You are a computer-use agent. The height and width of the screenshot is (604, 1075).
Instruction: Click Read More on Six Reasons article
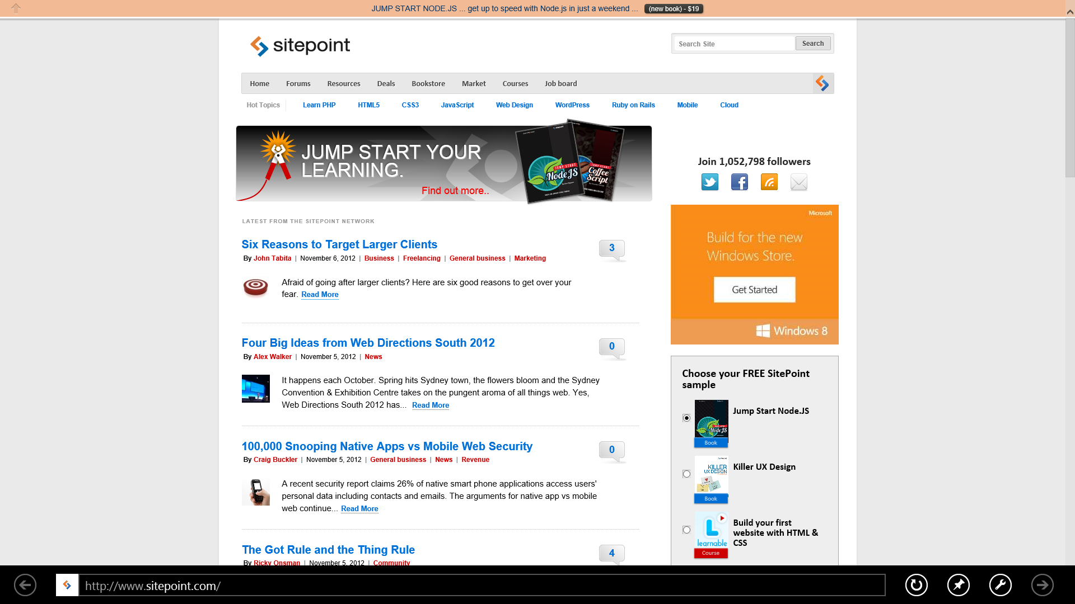pos(320,294)
